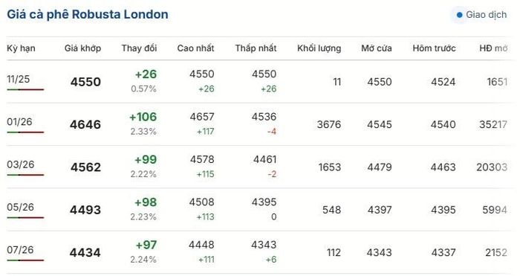Click the blue dot in Giao dịch badge

coord(459,15)
